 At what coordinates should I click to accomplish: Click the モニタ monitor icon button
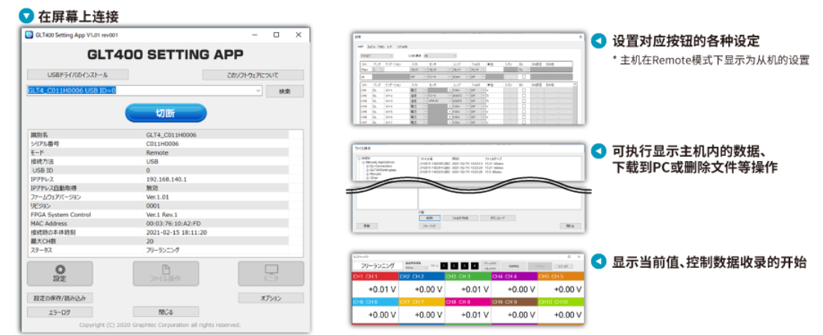coord(271,274)
